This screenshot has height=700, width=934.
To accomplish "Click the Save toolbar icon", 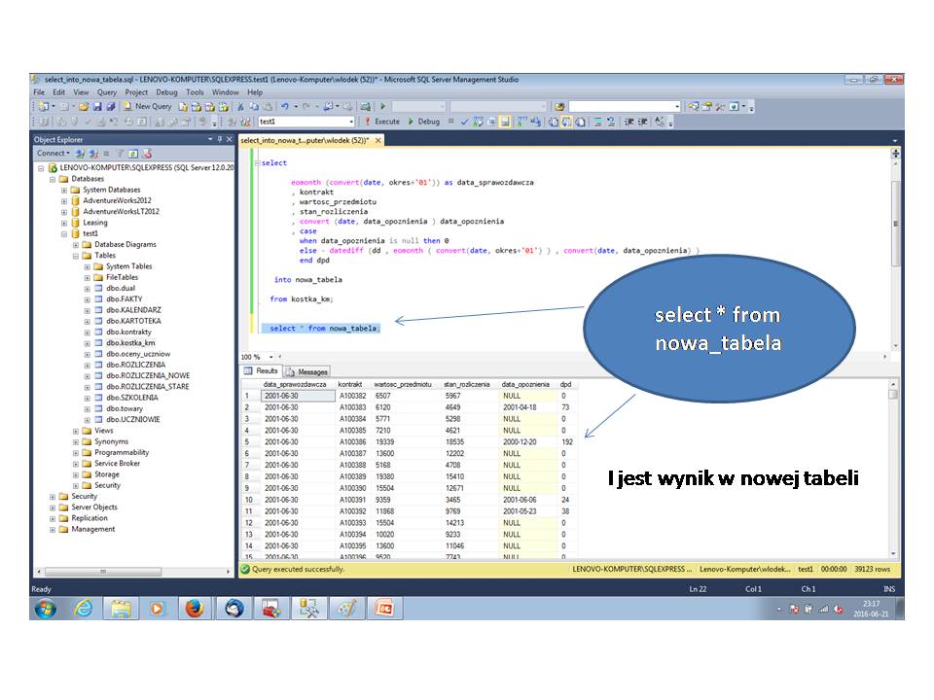I will (x=99, y=107).
